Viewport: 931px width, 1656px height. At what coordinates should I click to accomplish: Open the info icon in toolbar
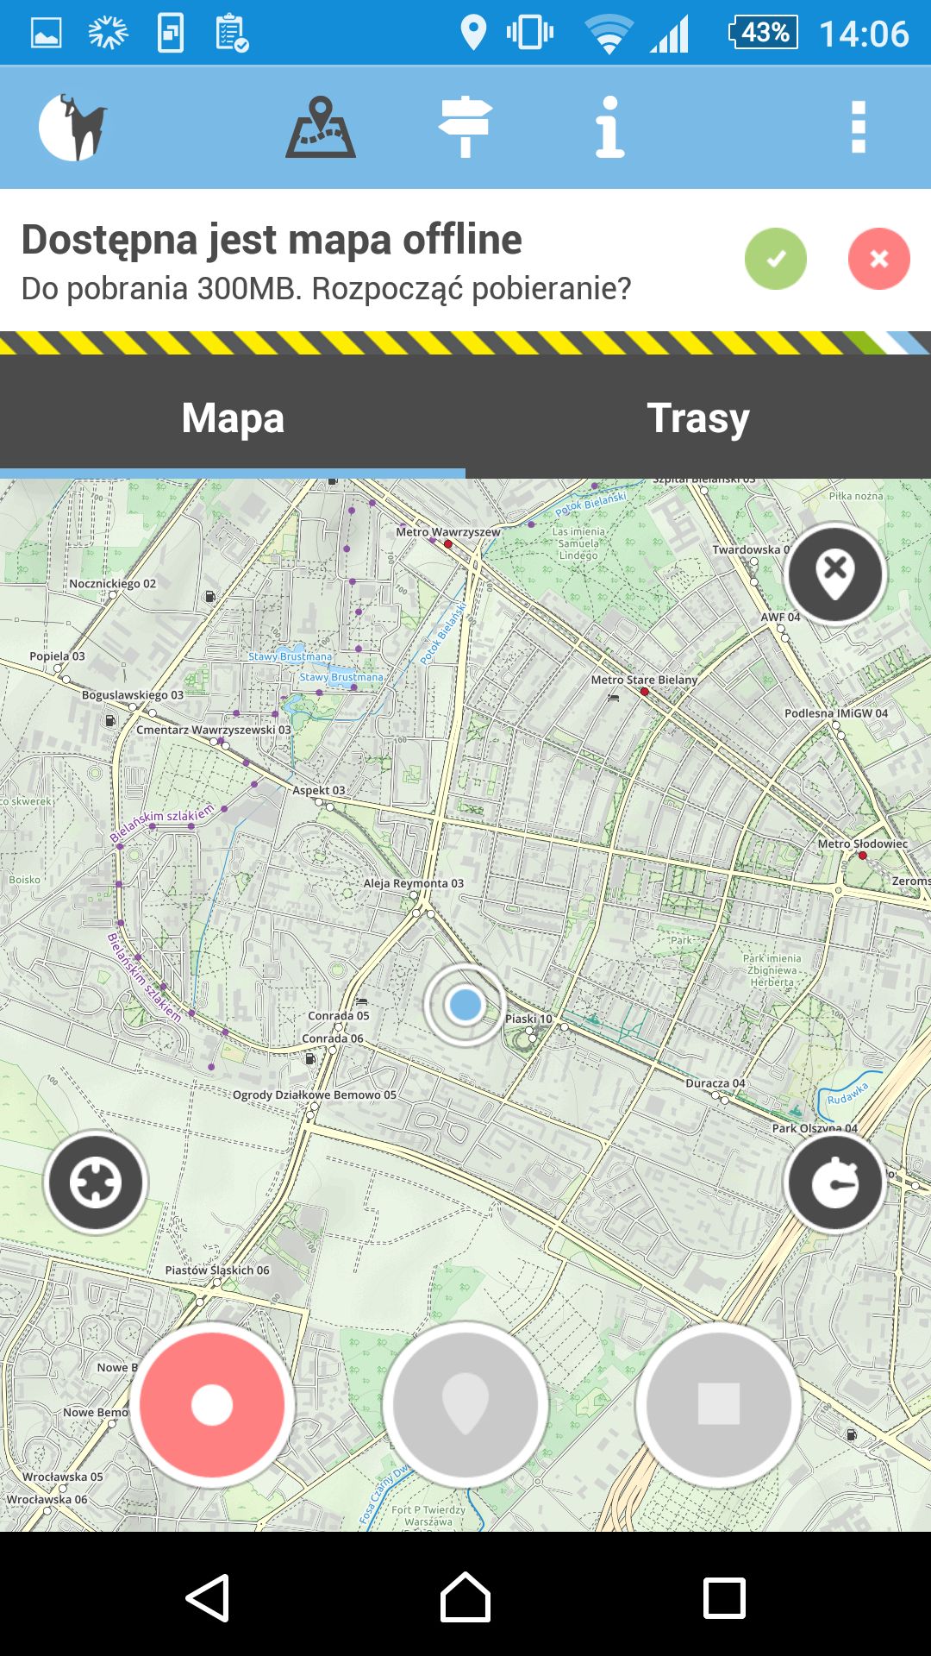(609, 127)
